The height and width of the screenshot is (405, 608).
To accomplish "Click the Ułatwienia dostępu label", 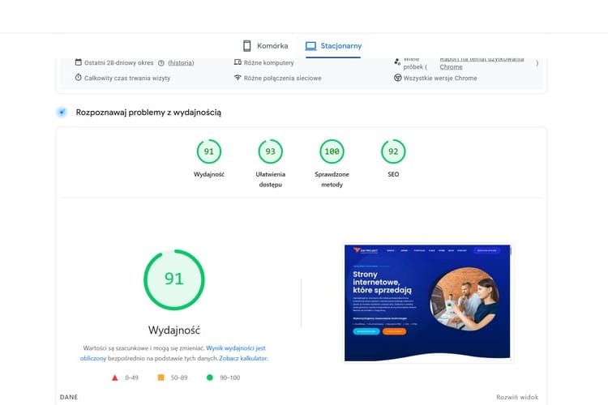I will coord(270,180).
